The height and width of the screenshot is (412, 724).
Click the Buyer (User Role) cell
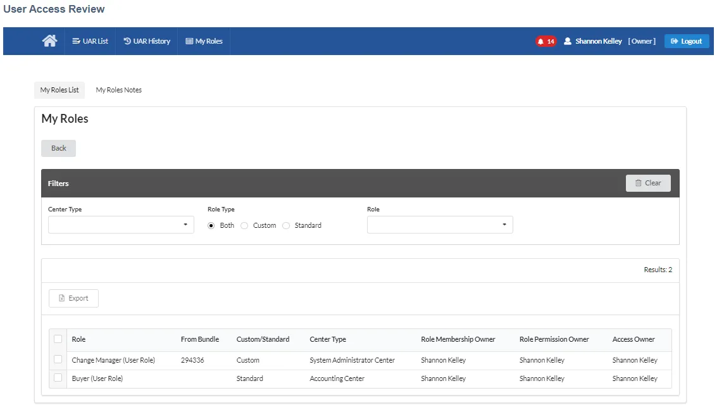(x=97, y=378)
